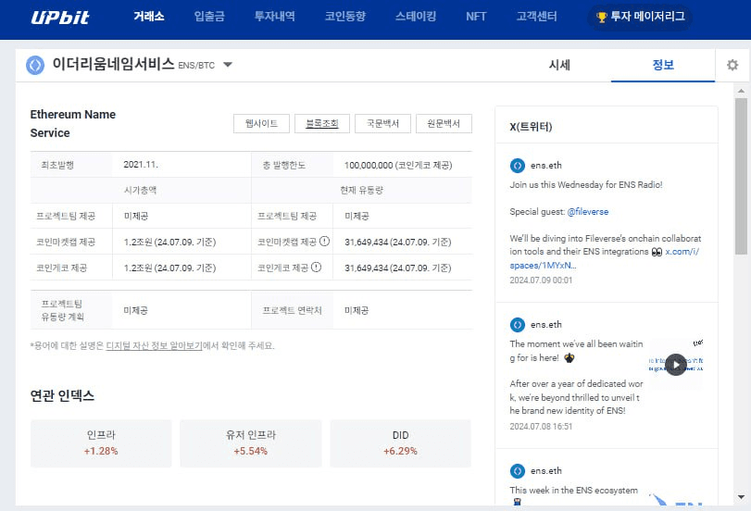Click second ens.eth tweet avatar icon
The width and height of the screenshot is (751, 511).
(518, 325)
